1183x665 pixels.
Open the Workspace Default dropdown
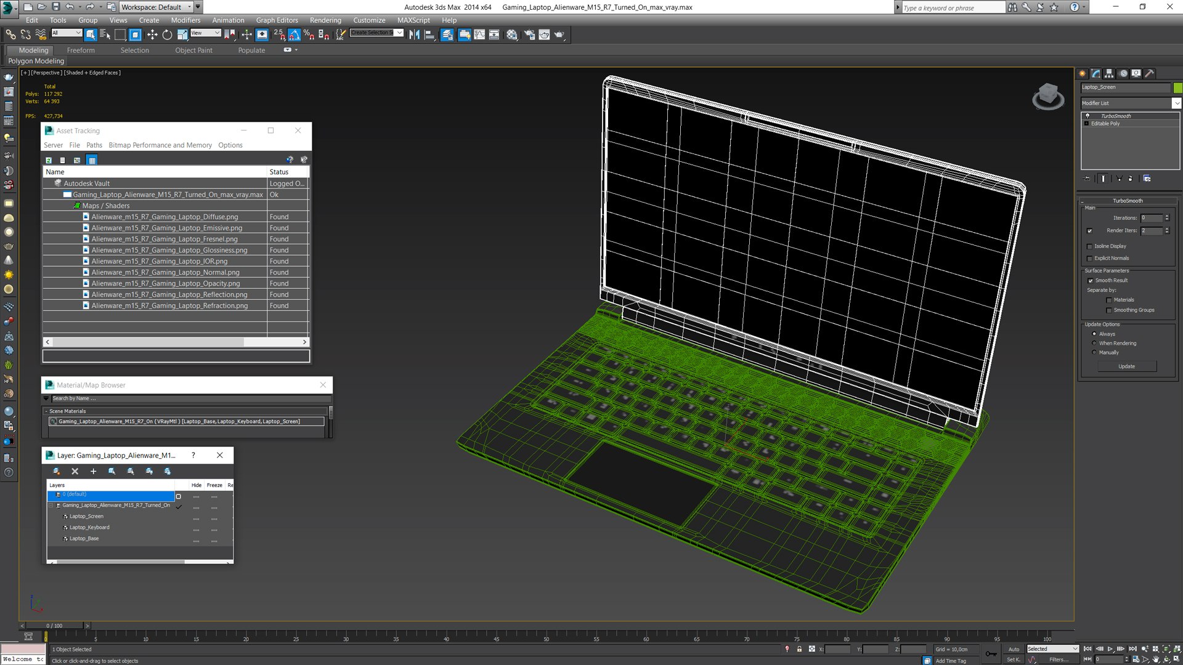click(x=156, y=7)
